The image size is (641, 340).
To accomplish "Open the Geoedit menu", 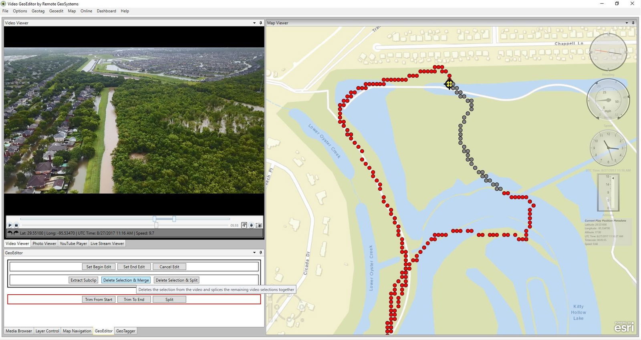I will coord(56,11).
